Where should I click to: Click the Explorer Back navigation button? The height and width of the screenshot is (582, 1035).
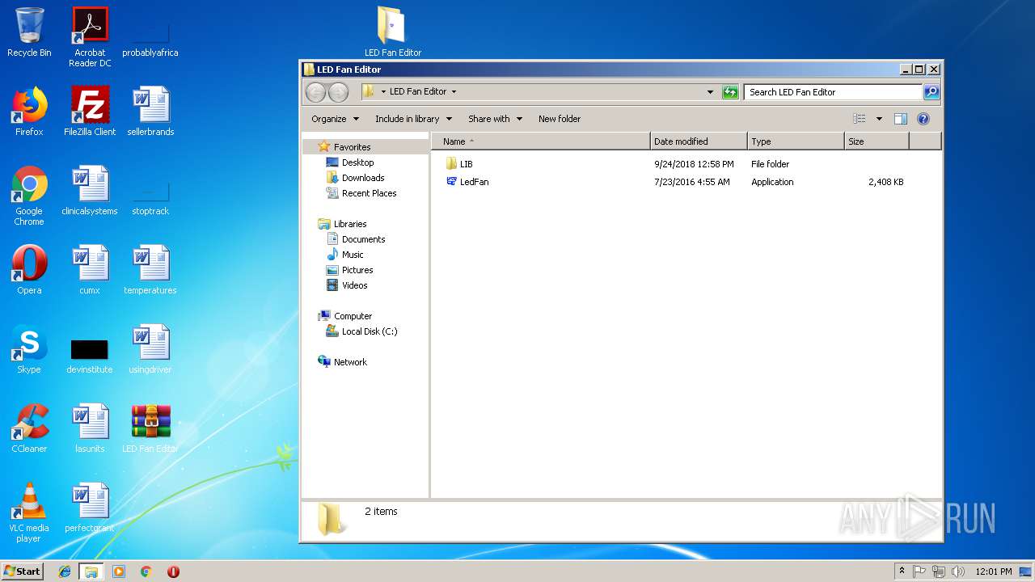tap(315, 92)
